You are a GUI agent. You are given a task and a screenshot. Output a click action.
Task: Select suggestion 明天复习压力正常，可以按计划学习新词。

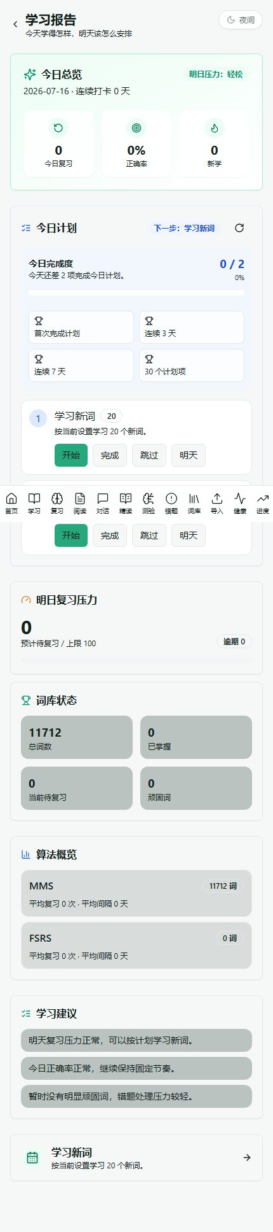(136, 1040)
